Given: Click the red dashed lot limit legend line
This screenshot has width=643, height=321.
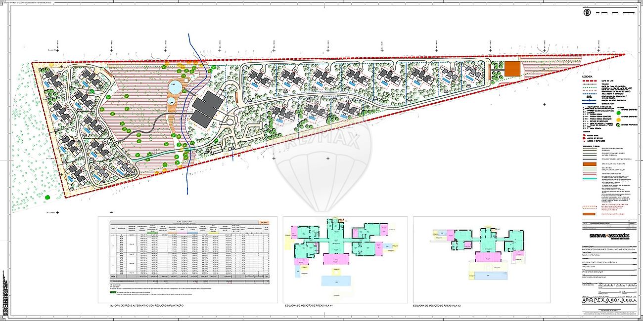Looking at the screenshot, I should 590,82.
